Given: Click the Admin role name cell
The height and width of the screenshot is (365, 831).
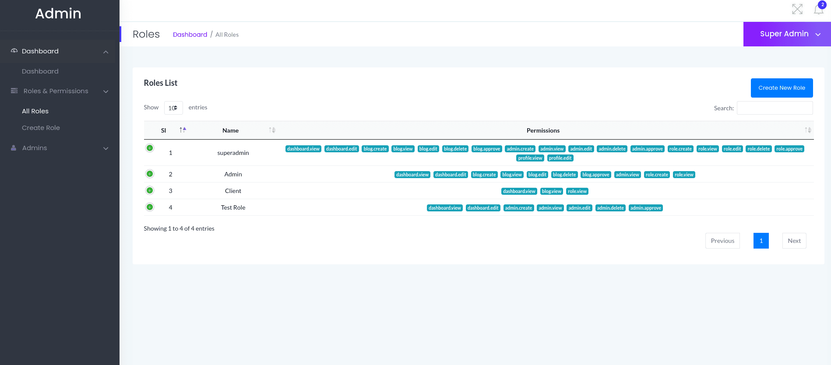Looking at the screenshot, I should point(233,174).
